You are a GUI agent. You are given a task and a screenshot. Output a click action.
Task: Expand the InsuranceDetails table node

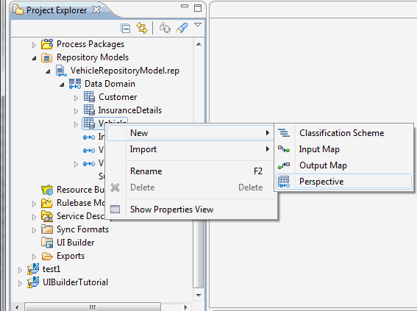pyautogui.click(x=76, y=111)
